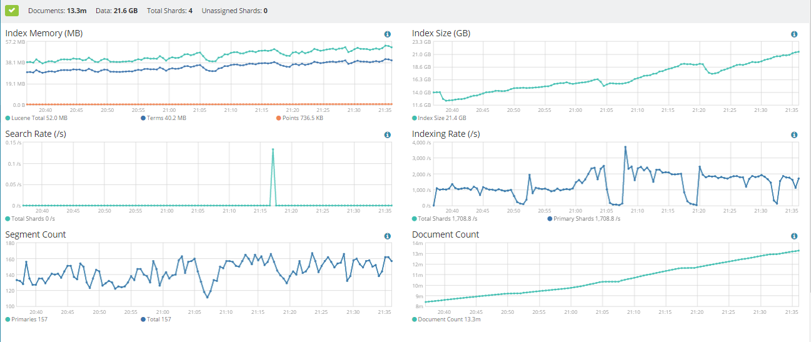811x342 pixels.
Task: Open the Index Size info icon
Action: coord(794,34)
